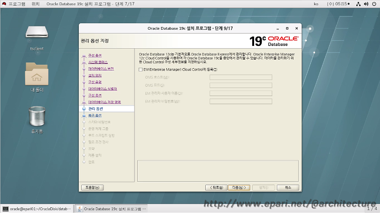The height and width of the screenshot is (213, 380).
Task: Click the 스키마 비밀번호 step label
Action: pos(99,122)
